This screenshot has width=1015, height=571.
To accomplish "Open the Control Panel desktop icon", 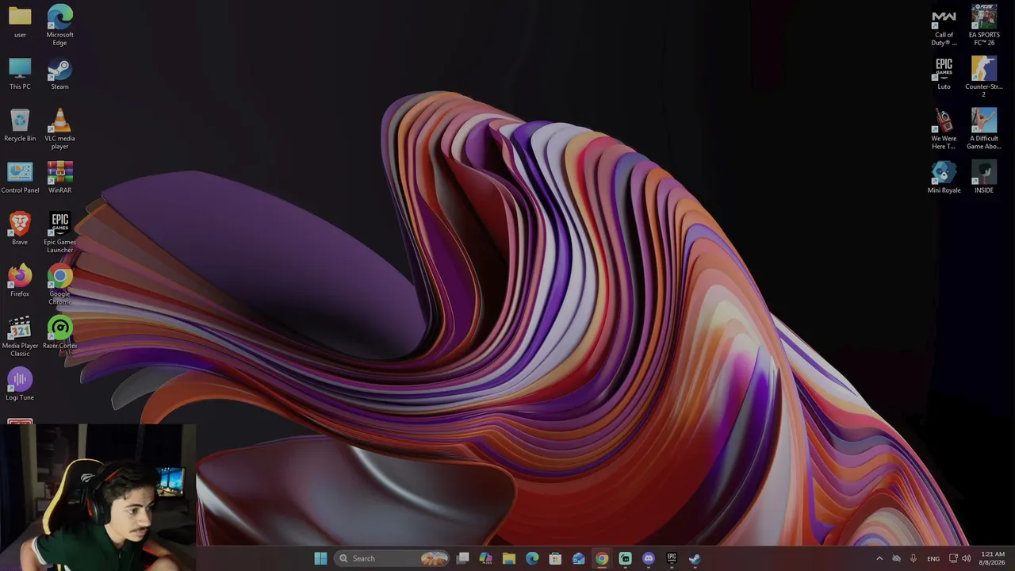I will [x=20, y=178].
